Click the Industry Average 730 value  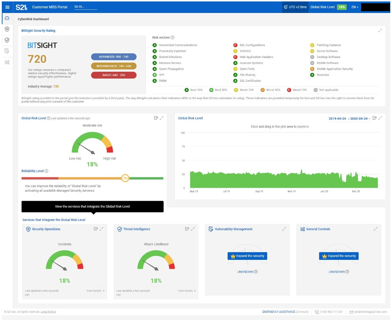point(56,86)
